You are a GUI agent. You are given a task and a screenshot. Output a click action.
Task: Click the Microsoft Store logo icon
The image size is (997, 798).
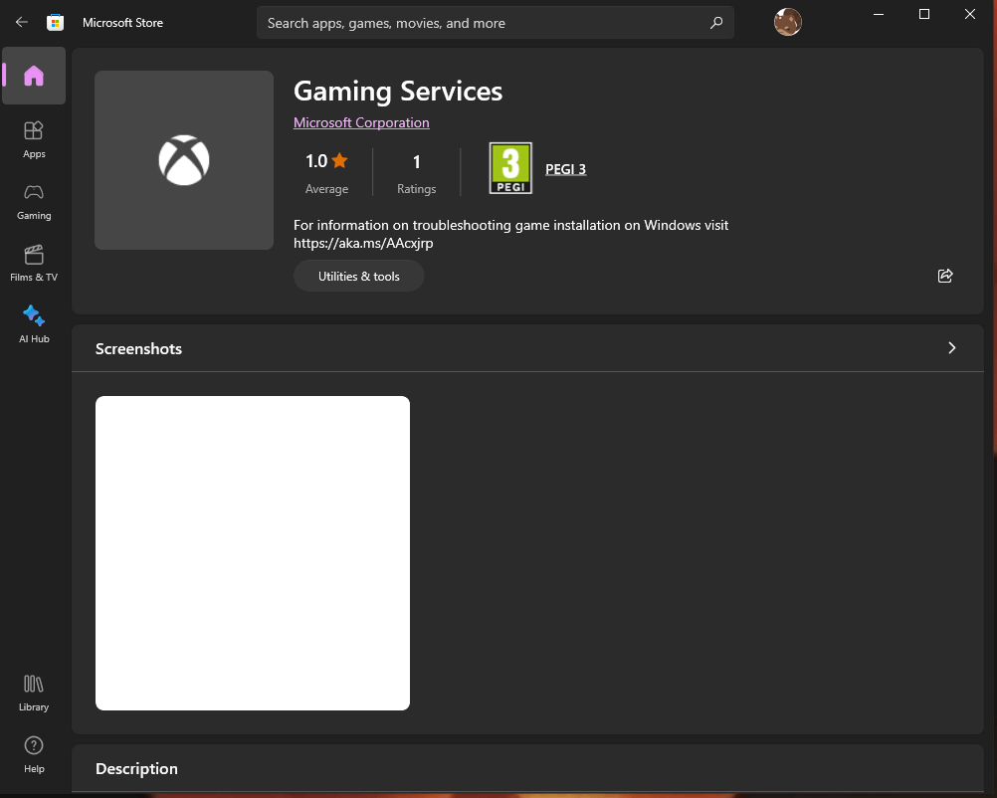coord(56,22)
